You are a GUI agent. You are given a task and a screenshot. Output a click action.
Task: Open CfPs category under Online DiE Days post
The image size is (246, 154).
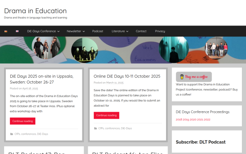[101, 129]
